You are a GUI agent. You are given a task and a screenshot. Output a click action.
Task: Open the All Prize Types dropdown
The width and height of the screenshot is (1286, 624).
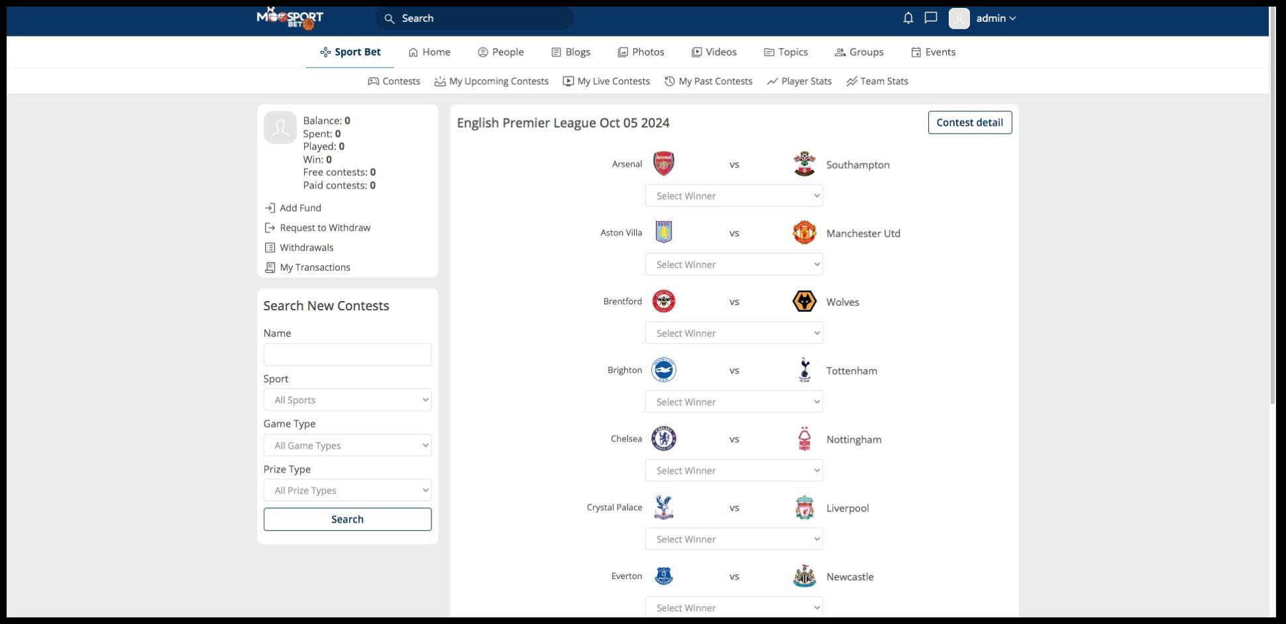pyautogui.click(x=347, y=490)
